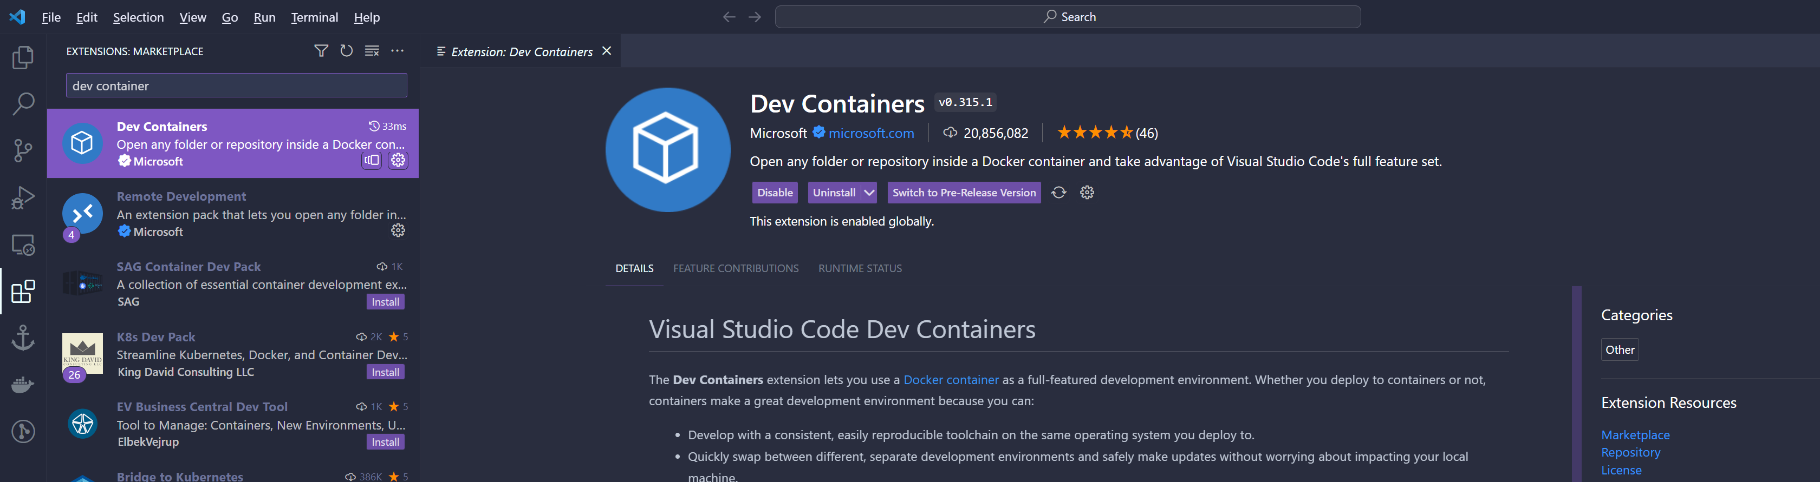Go forward with the right arrow

(x=755, y=17)
